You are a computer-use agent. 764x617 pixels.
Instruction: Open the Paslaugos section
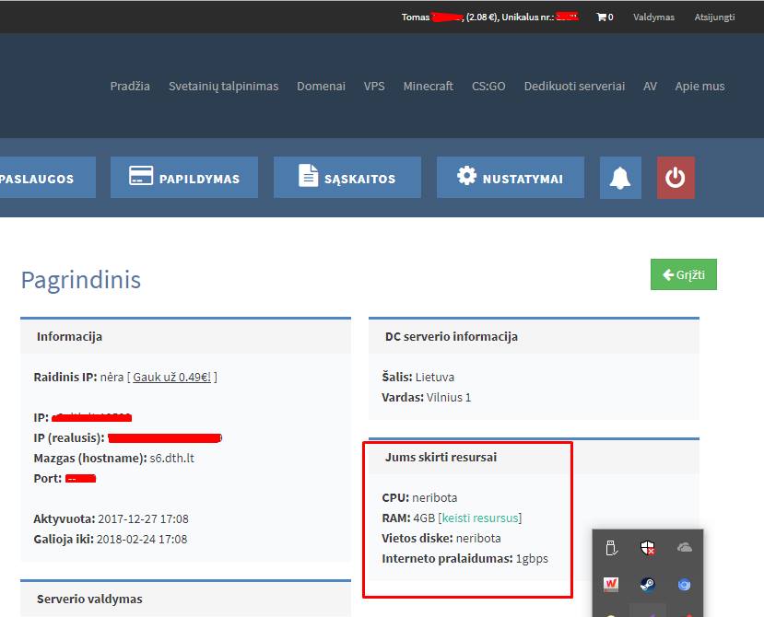41,178
